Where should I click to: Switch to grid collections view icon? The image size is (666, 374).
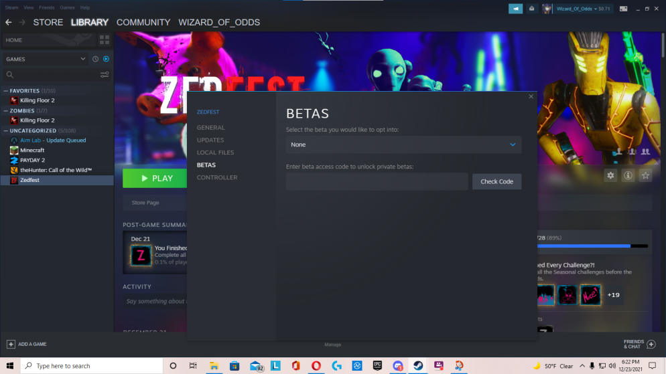coord(105,40)
